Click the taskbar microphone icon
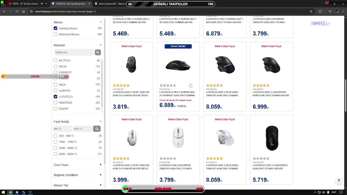The image size is (347, 195). point(328,192)
